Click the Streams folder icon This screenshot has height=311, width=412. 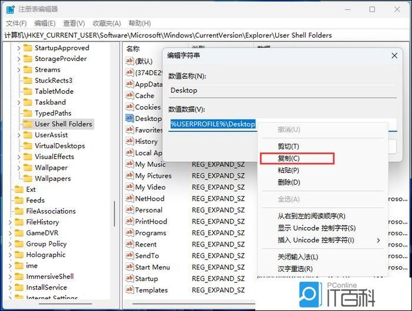click(28, 70)
